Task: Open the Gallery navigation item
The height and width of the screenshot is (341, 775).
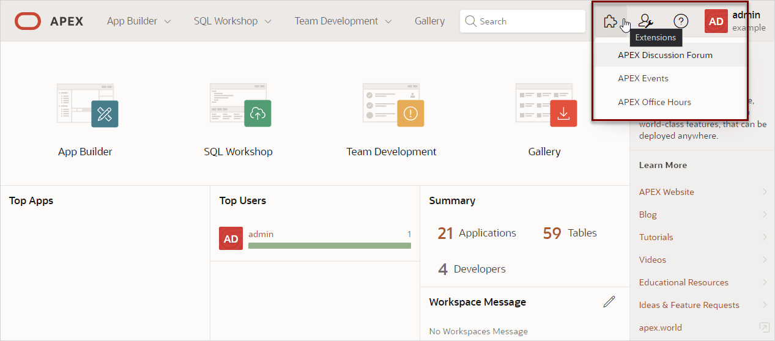Action: (429, 21)
